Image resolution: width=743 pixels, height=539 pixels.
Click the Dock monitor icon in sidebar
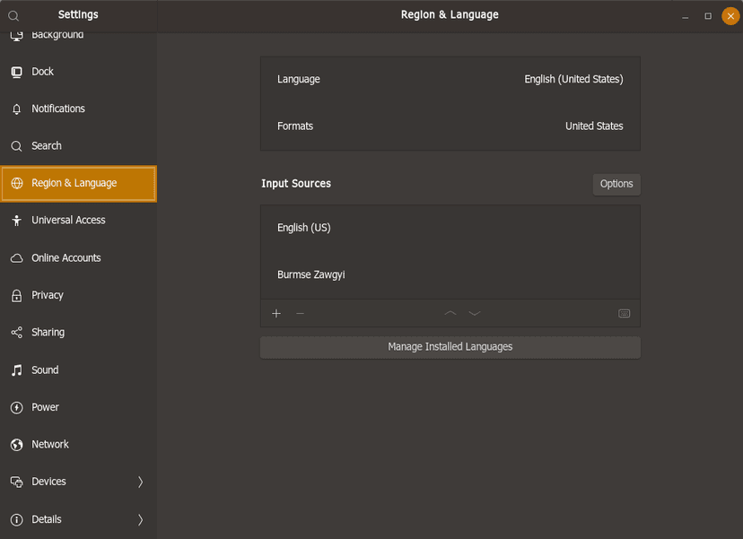pyautogui.click(x=16, y=72)
